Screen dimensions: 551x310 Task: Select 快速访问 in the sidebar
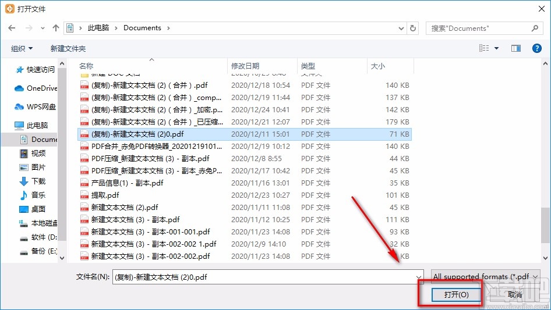pyautogui.click(x=35, y=70)
